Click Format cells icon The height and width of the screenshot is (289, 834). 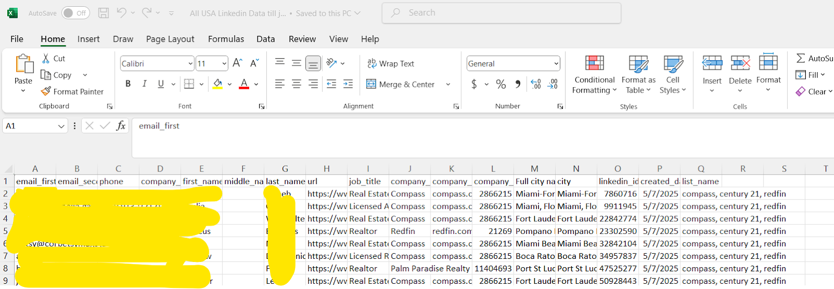tap(768, 62)
